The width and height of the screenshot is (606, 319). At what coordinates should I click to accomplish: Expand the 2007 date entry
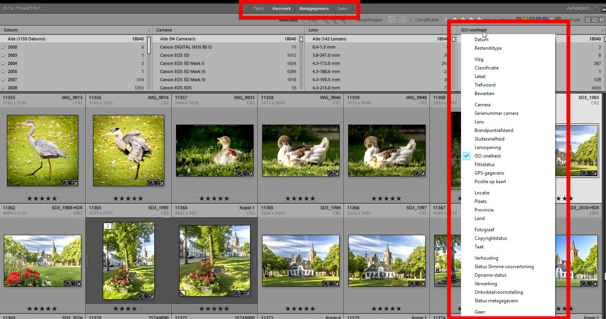[x=3, y=80]
